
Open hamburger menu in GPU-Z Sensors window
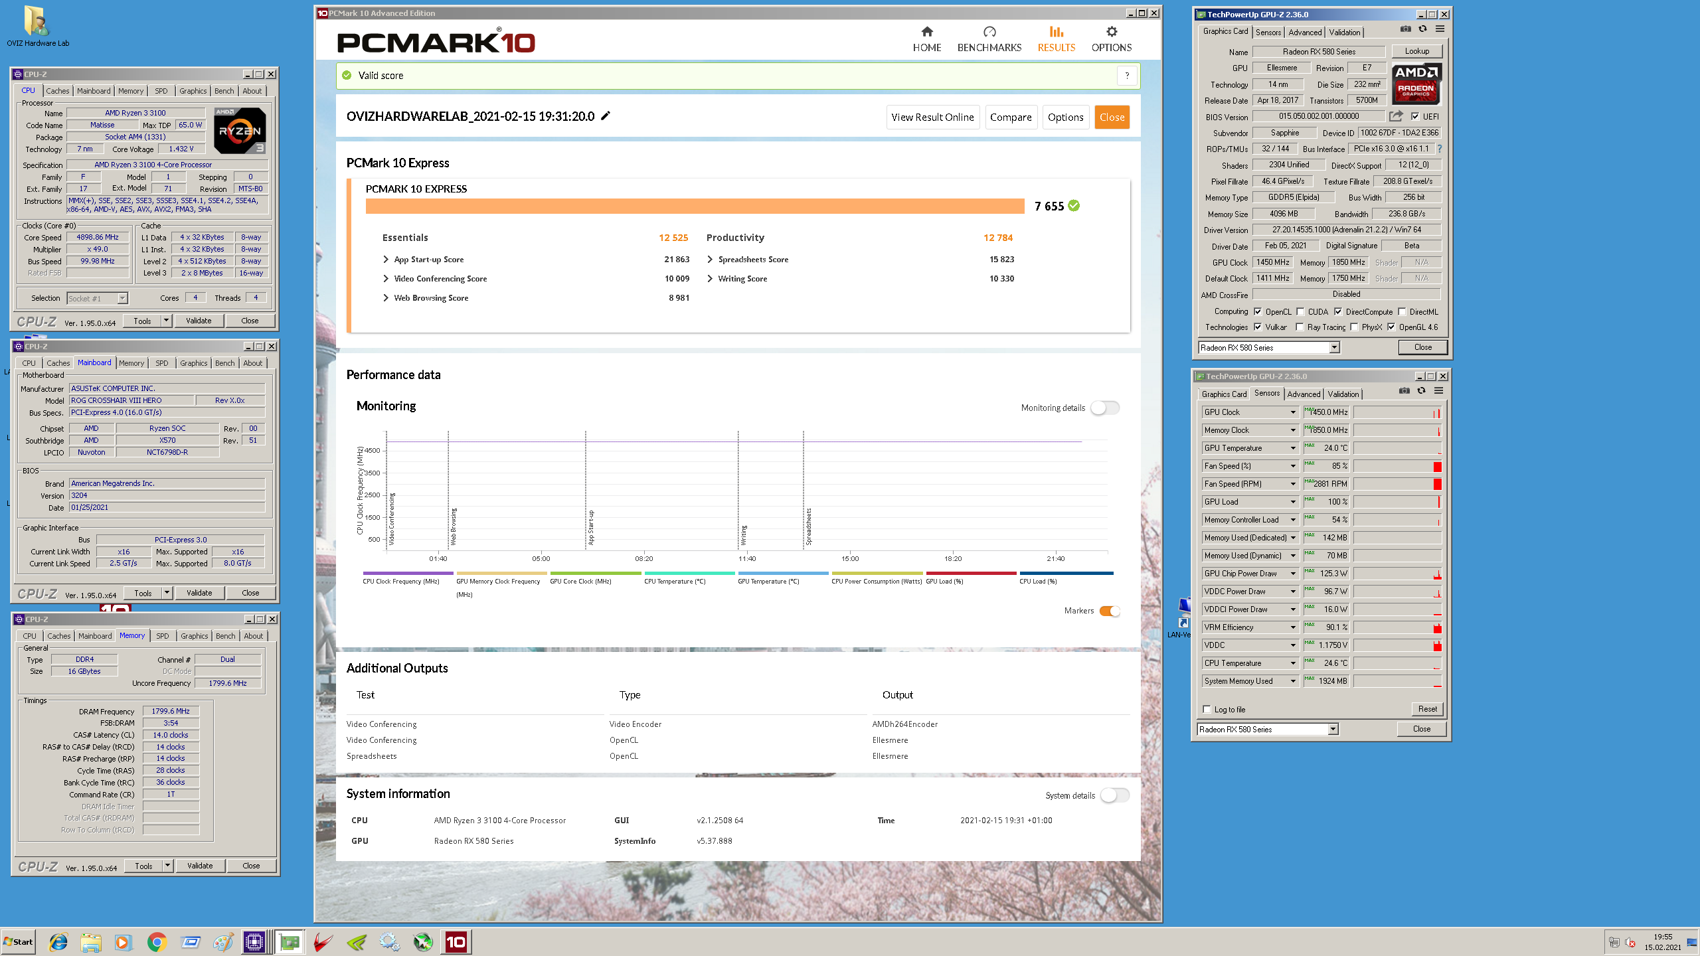point(1438,391)
